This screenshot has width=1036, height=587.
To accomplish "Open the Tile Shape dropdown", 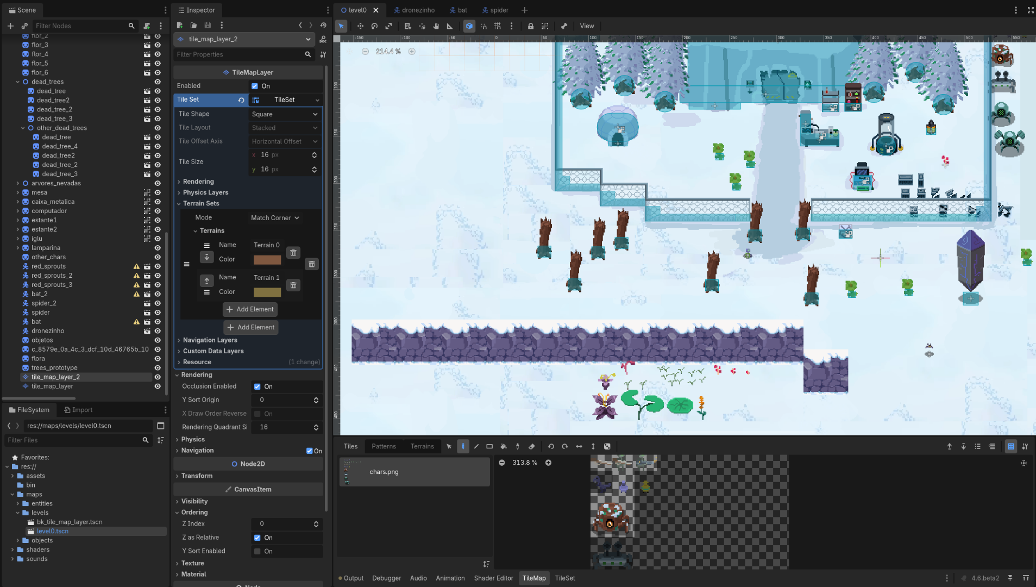I will tap(285, 114).
